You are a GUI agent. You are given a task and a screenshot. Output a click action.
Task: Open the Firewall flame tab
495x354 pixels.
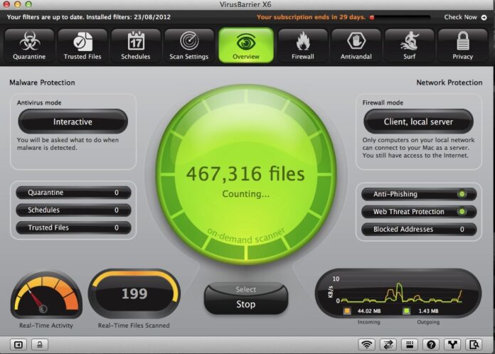302,45
